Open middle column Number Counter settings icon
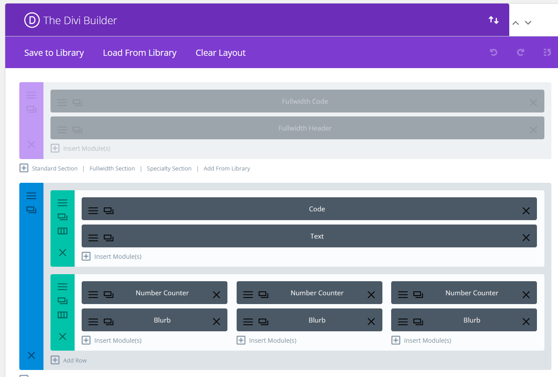558x377 pixels. point(248,294)
